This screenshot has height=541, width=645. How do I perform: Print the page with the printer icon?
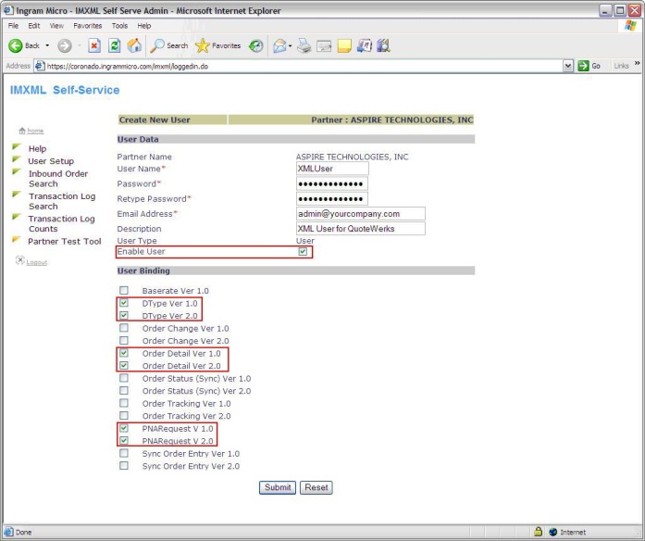pyautogui.click(x=304, y=45)
